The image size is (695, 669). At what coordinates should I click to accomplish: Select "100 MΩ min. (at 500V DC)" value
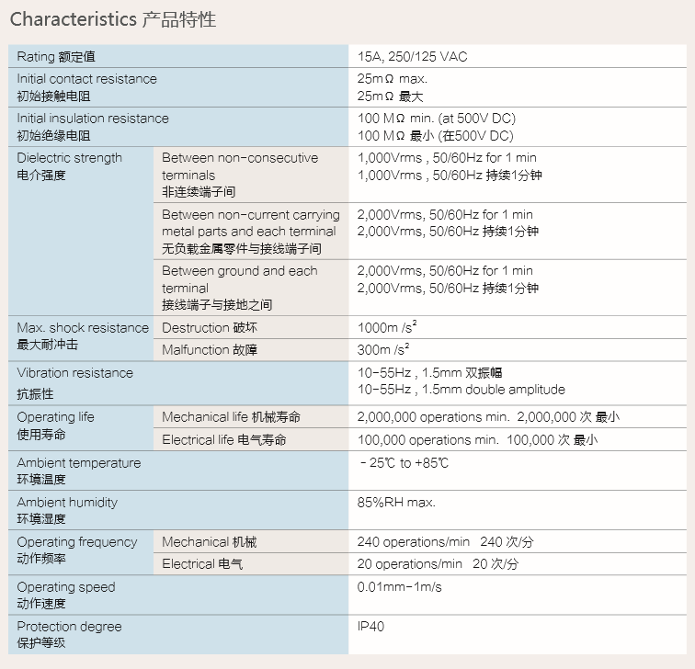click(436, 119)
